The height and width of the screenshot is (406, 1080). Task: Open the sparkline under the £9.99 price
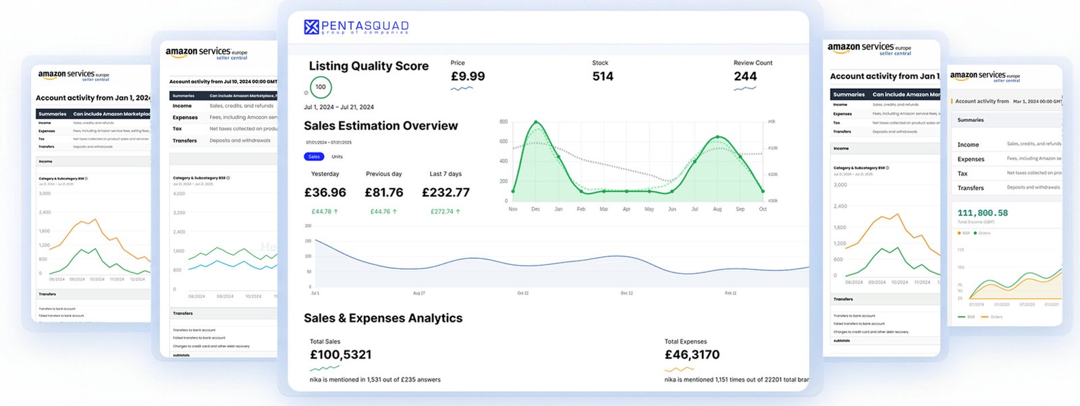[x=462, y=88]
